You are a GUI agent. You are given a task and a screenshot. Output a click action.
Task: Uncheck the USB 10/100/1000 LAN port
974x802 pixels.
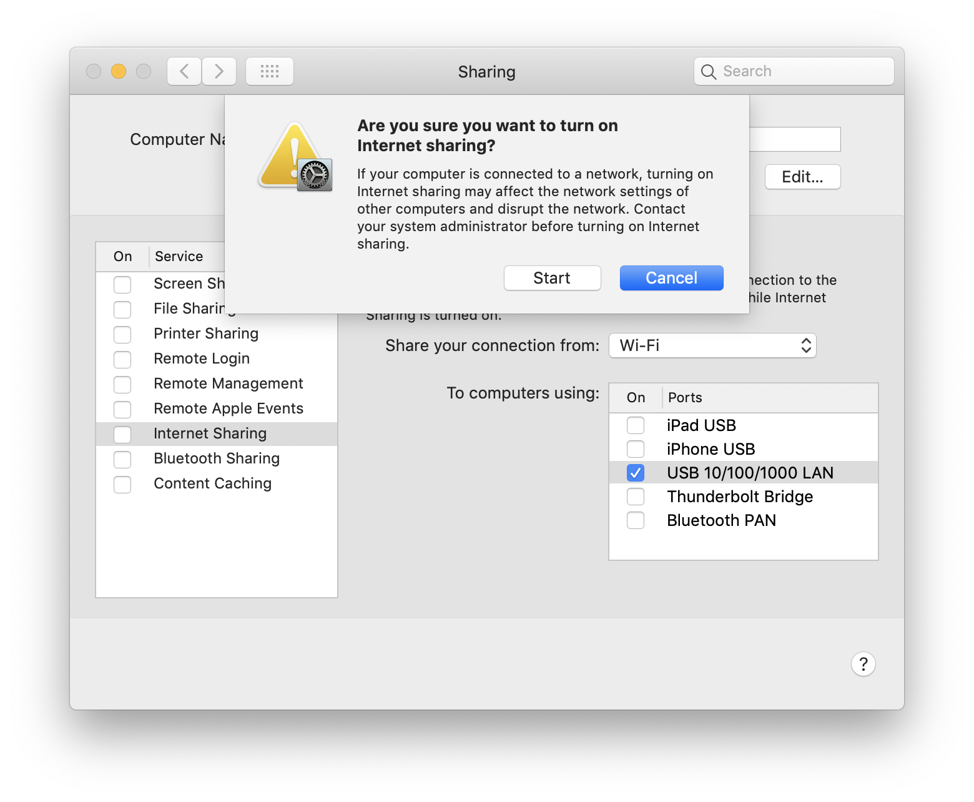[x=636, y=473]
